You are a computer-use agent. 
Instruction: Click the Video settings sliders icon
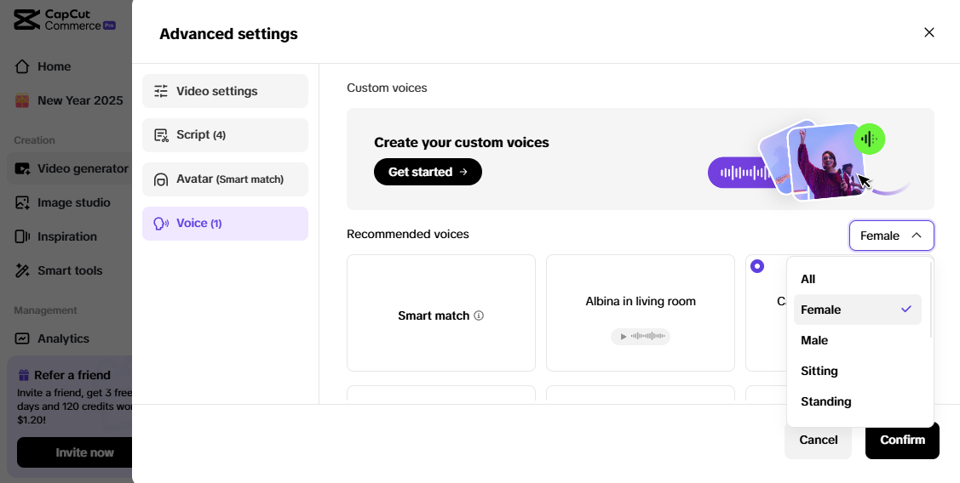point(161,91)
